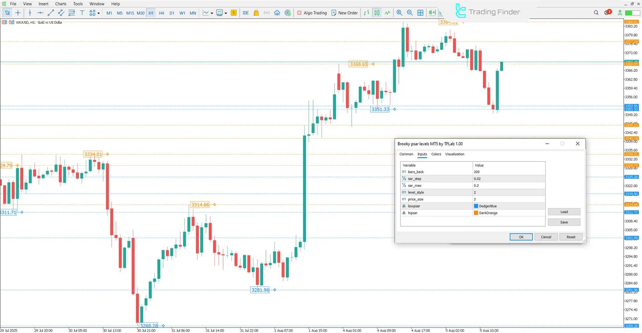642x333 pixels.
Task: Click the DodgerBlue color swatch for lowpsar
Action: [476, 206]
